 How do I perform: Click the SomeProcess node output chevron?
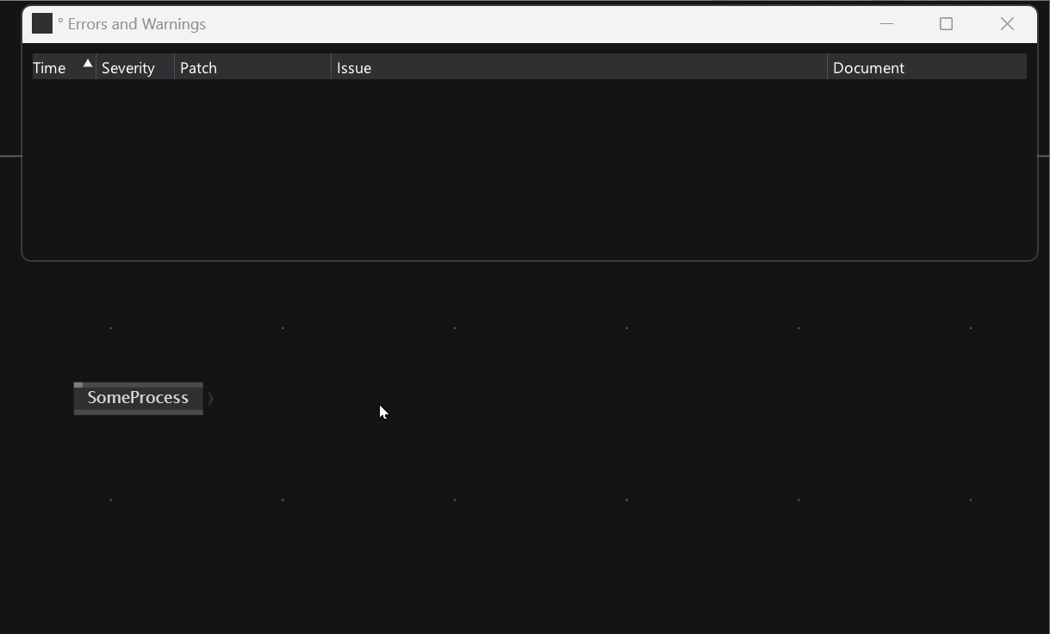tap(210, 398)
